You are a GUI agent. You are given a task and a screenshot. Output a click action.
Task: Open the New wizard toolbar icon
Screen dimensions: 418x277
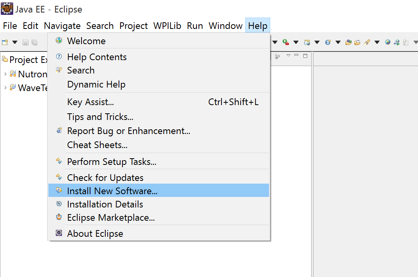click(5, 42)
